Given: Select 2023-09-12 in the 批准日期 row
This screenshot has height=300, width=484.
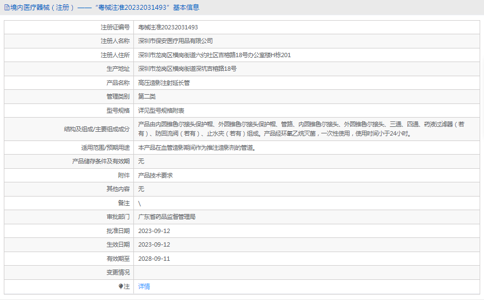Looking at the screenshot, I should pyautogui.click(x=154, y=231).
